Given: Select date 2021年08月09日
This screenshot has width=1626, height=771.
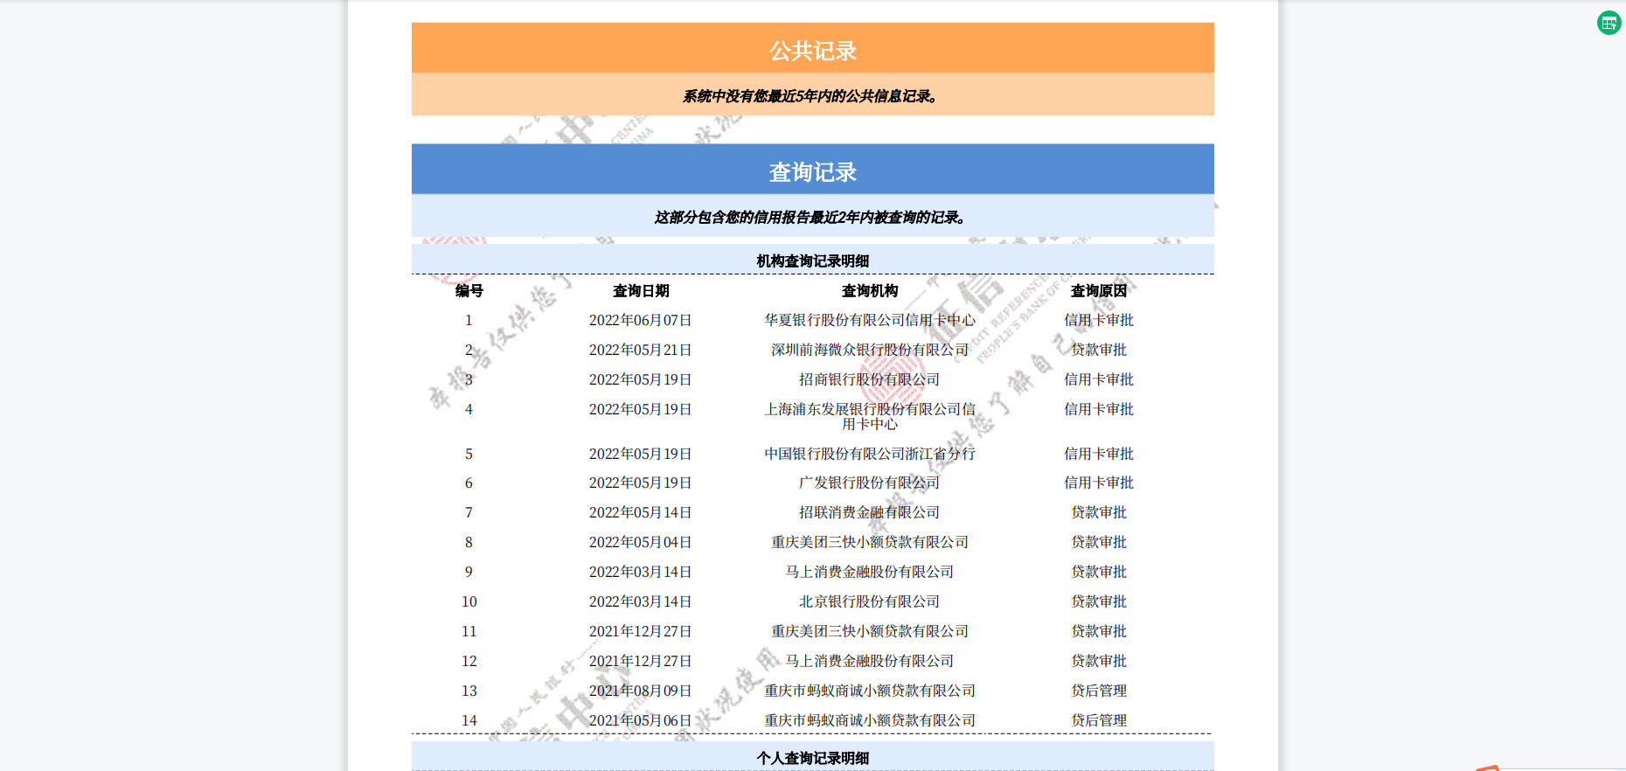Looking at the screenshot, I should (641, 691).
